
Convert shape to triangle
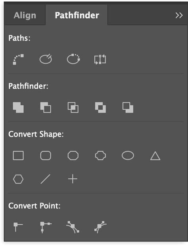tap(155, 156)
